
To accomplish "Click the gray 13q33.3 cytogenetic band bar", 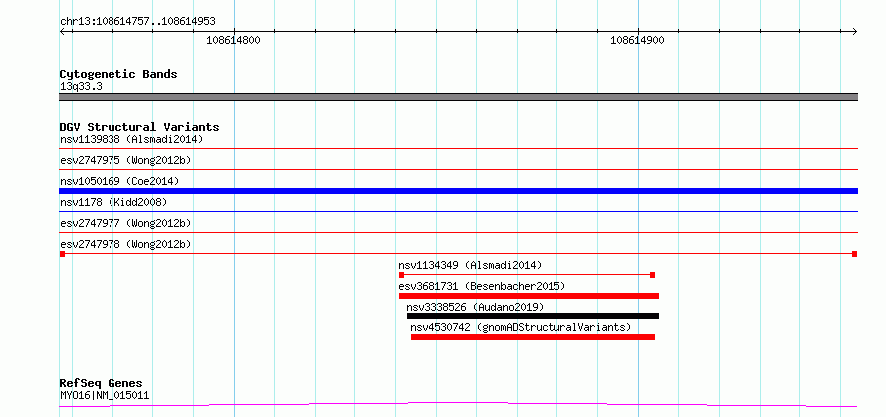I will point(458,97).
